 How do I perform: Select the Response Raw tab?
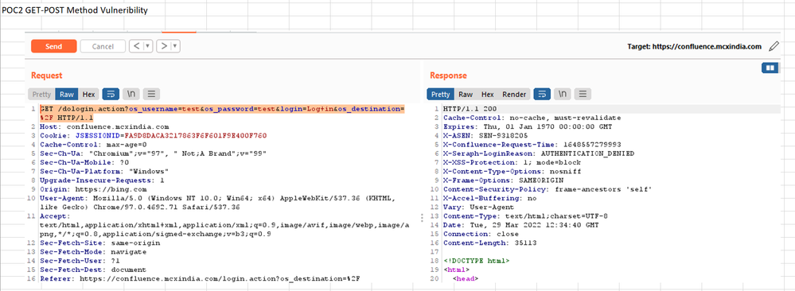click(466, 95)
